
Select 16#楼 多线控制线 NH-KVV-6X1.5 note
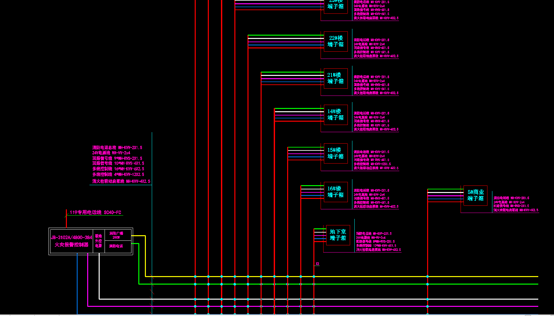[x=371, y=202]
